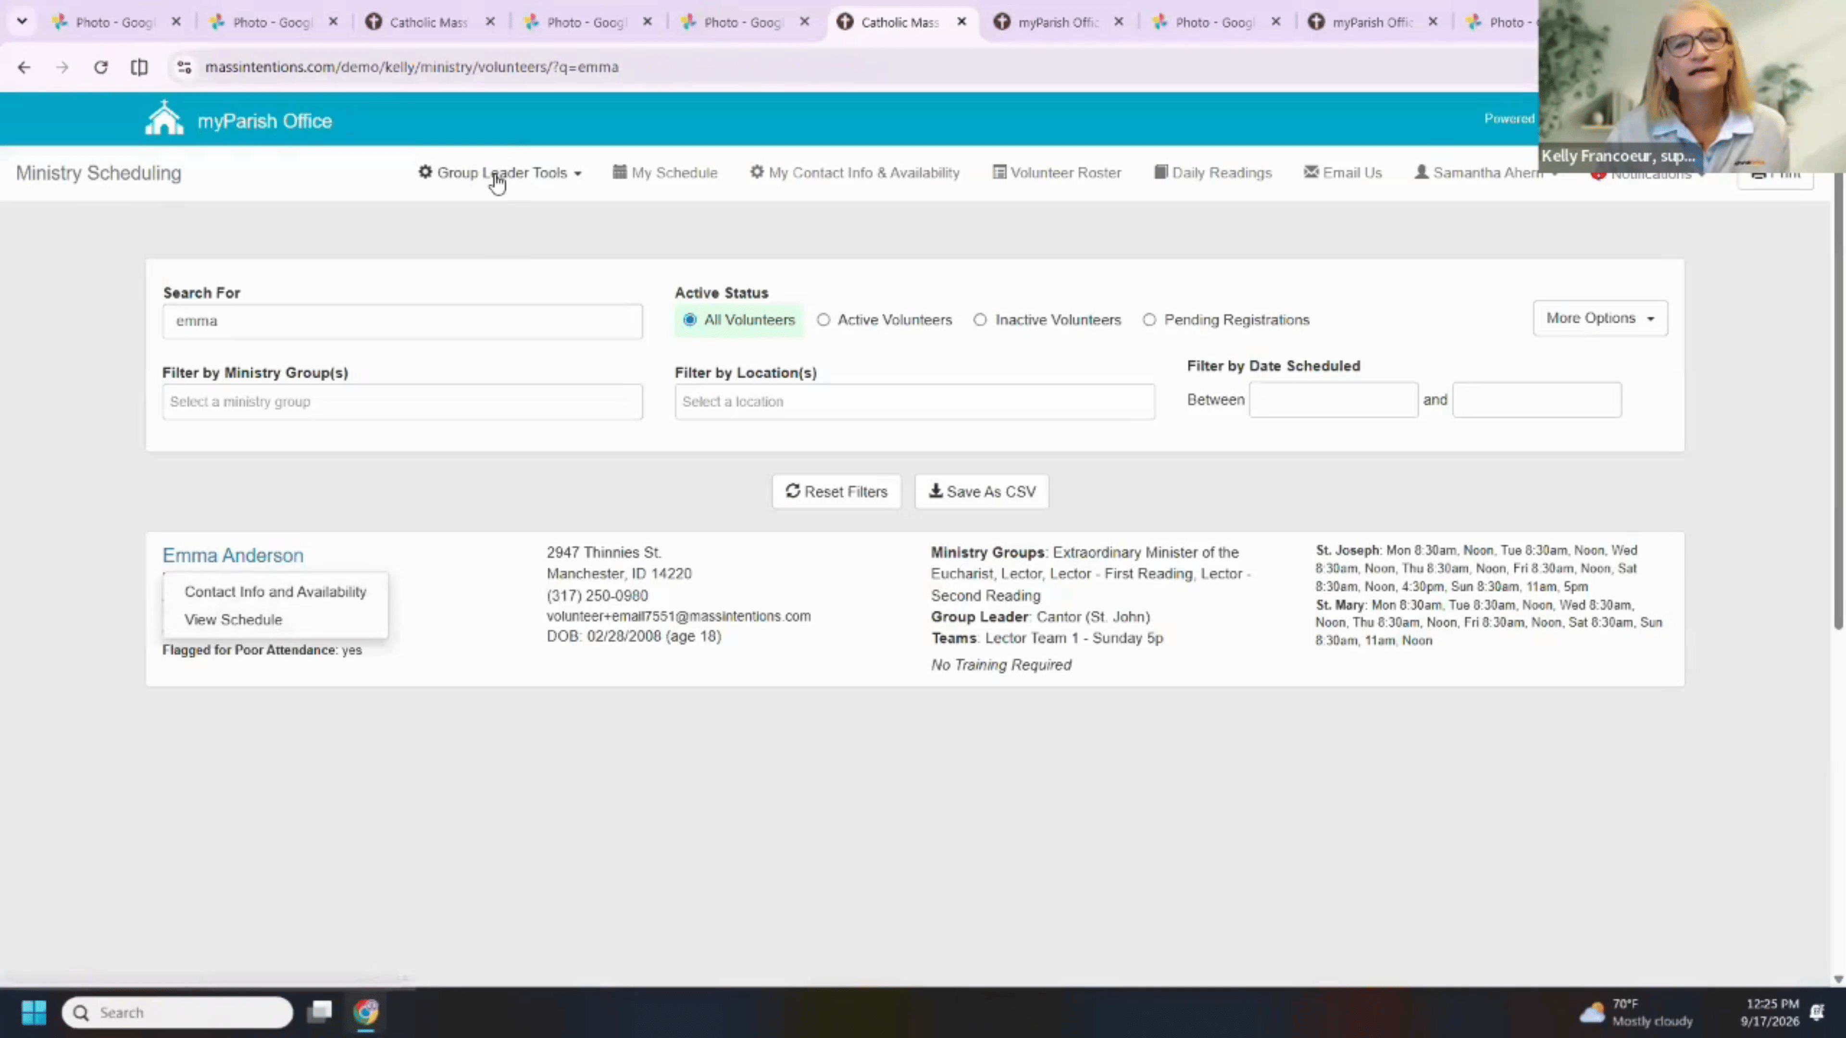1846x1038 pixels.
Task: Click the Reset Filters button
Action: point(836,492)
